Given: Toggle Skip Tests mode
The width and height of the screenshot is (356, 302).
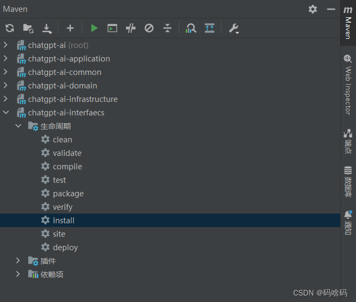Looking at the screenshot, I should tap(149, 29).
